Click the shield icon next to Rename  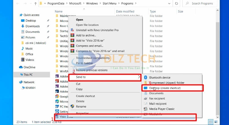[72, 106]
